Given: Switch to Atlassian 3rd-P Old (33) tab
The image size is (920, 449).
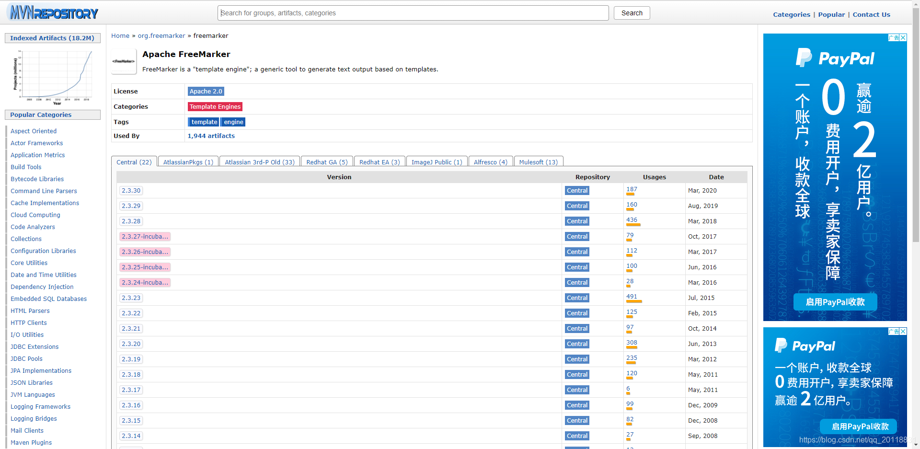Looking at the screenshot, I should (260, 162).
